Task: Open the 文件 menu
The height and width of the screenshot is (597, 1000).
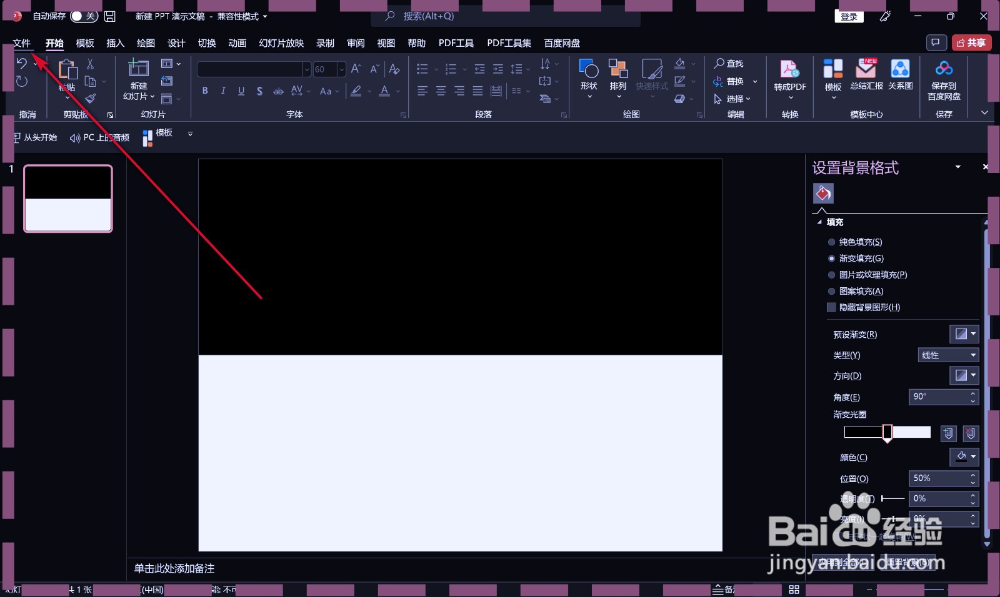Action: pos(22,43)
